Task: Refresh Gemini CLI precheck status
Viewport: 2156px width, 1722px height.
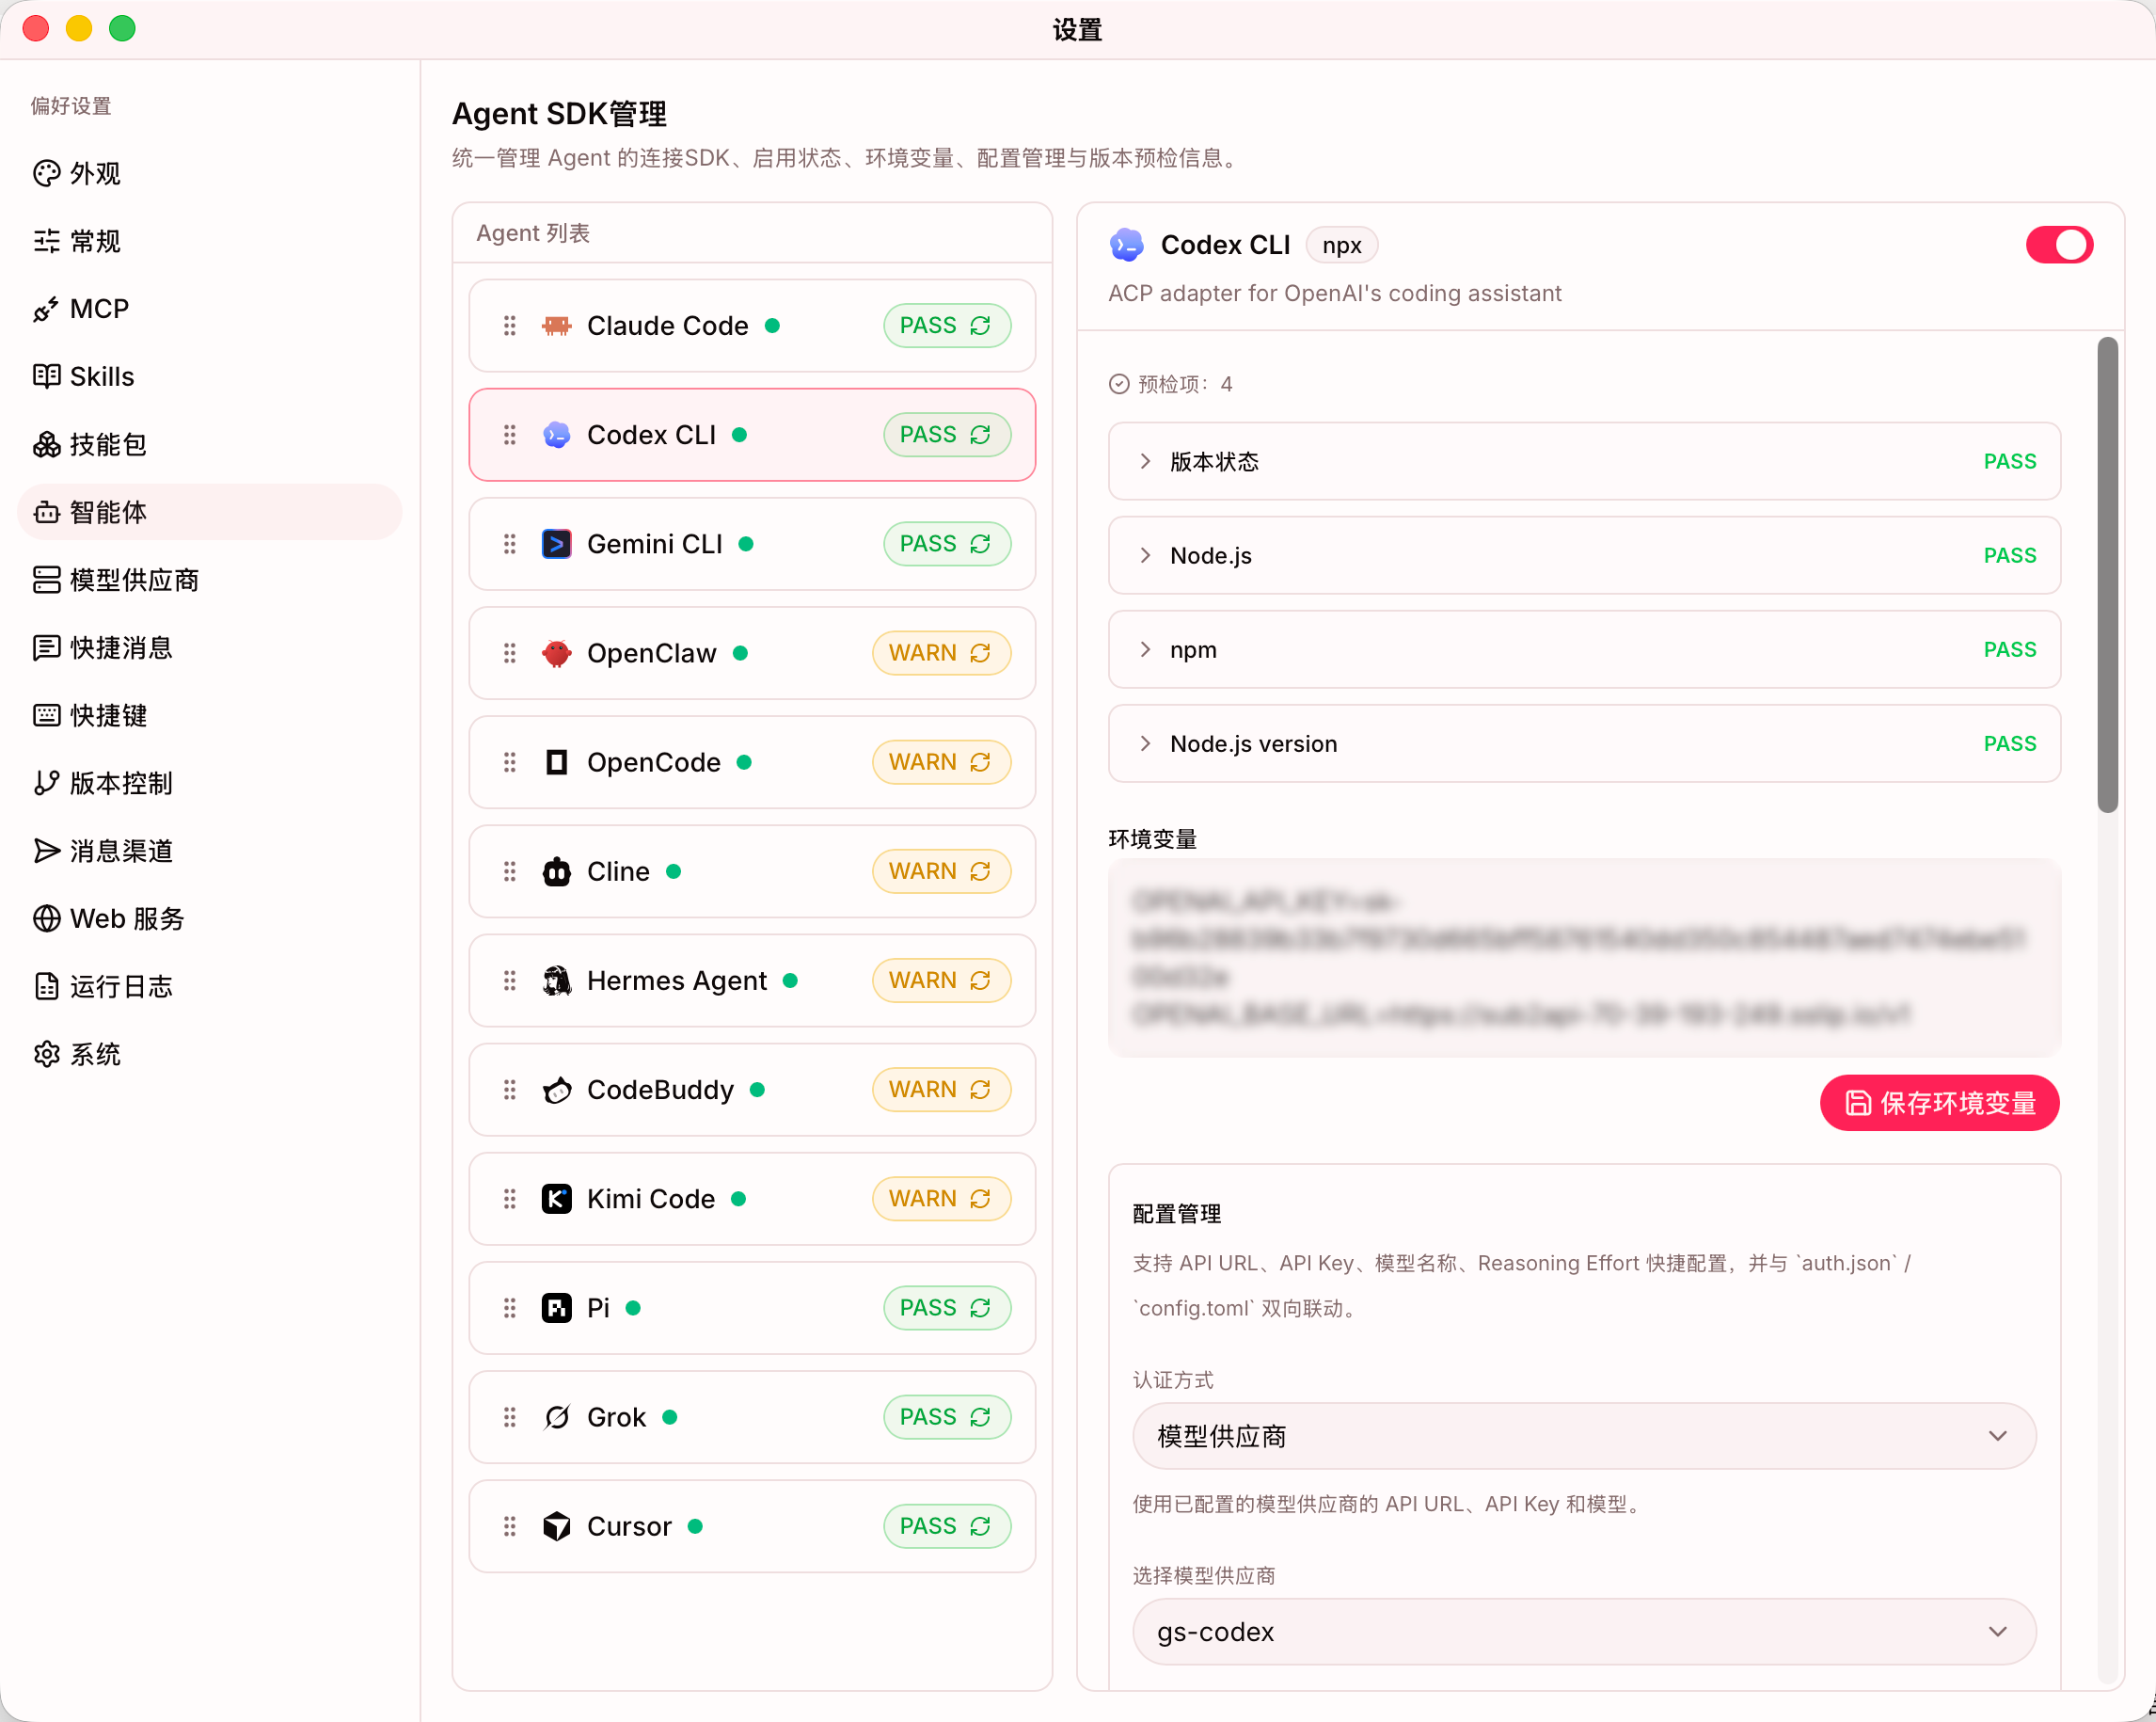Action: pos(980,543)
